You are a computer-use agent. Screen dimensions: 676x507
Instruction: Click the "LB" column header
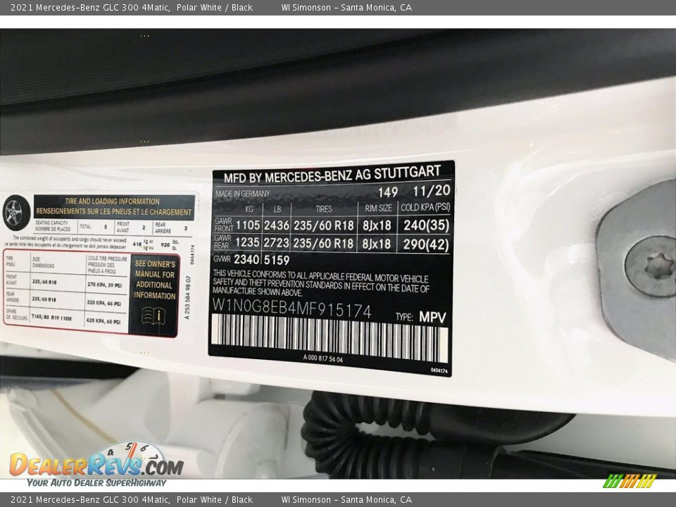click(277, 209)
